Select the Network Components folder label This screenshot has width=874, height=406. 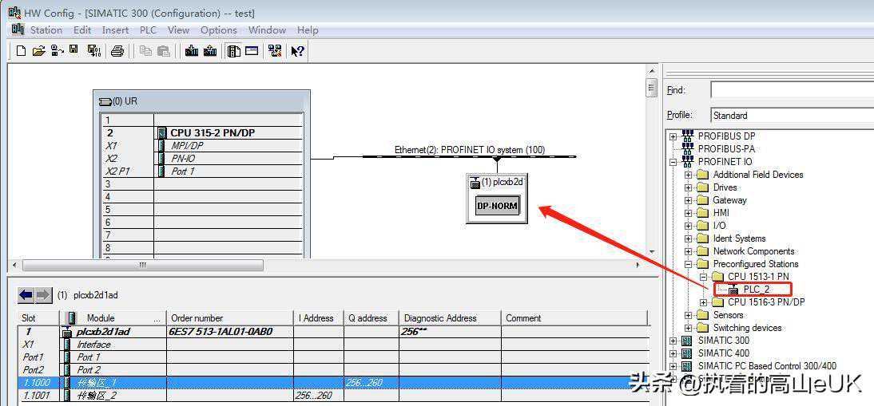tap(753, 251)
